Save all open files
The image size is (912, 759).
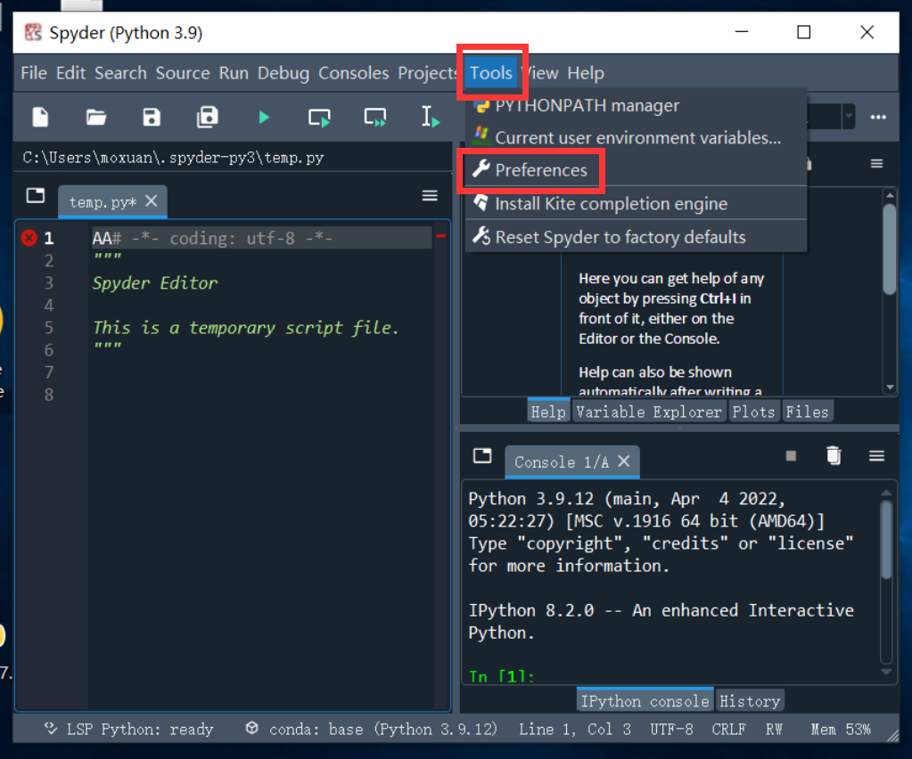pos(207,117)
